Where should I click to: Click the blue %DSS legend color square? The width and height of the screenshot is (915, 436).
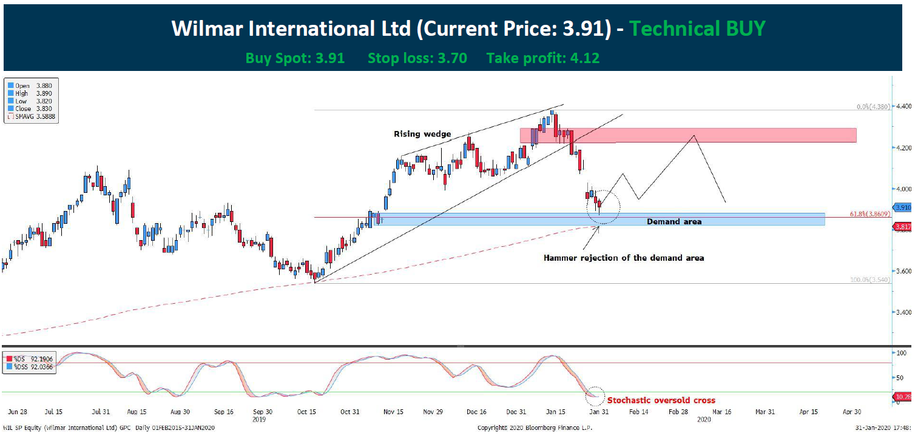coord(9,367)
